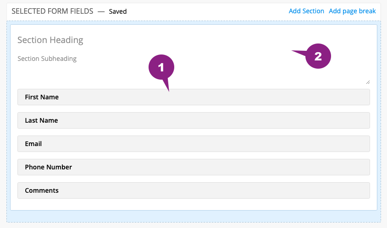Image resolution: width=387 pixels, height=228 pixels.
Task: Select the Last Name form field
Action: coord(194,120)
